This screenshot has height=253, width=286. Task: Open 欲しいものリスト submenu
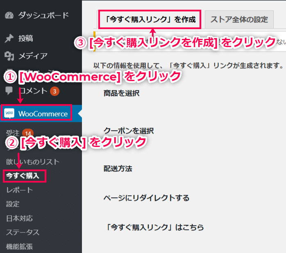[x=33, y=162]
